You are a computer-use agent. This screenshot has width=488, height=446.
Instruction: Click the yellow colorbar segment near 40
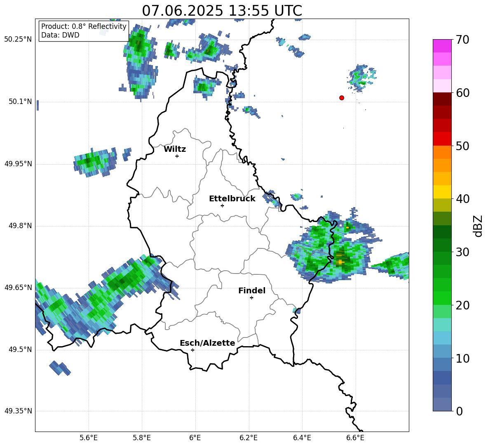(442, 192)
